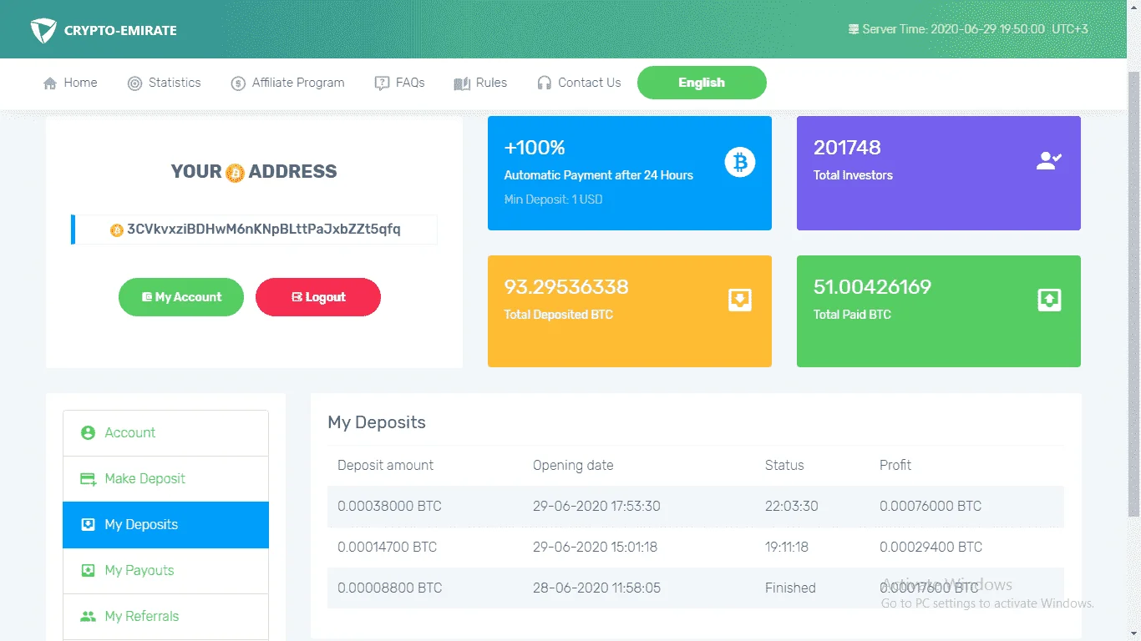Screen dimensions: 1141x641
Task: Go to Affiliate Program
Action: pos(288,83)
